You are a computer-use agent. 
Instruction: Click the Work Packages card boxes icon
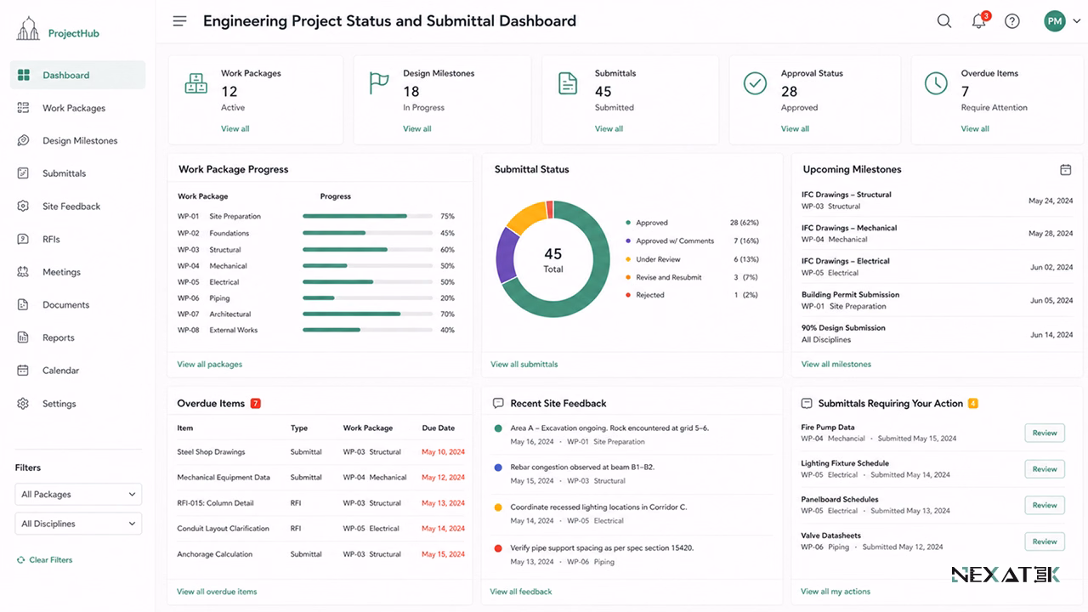[196, 83]
